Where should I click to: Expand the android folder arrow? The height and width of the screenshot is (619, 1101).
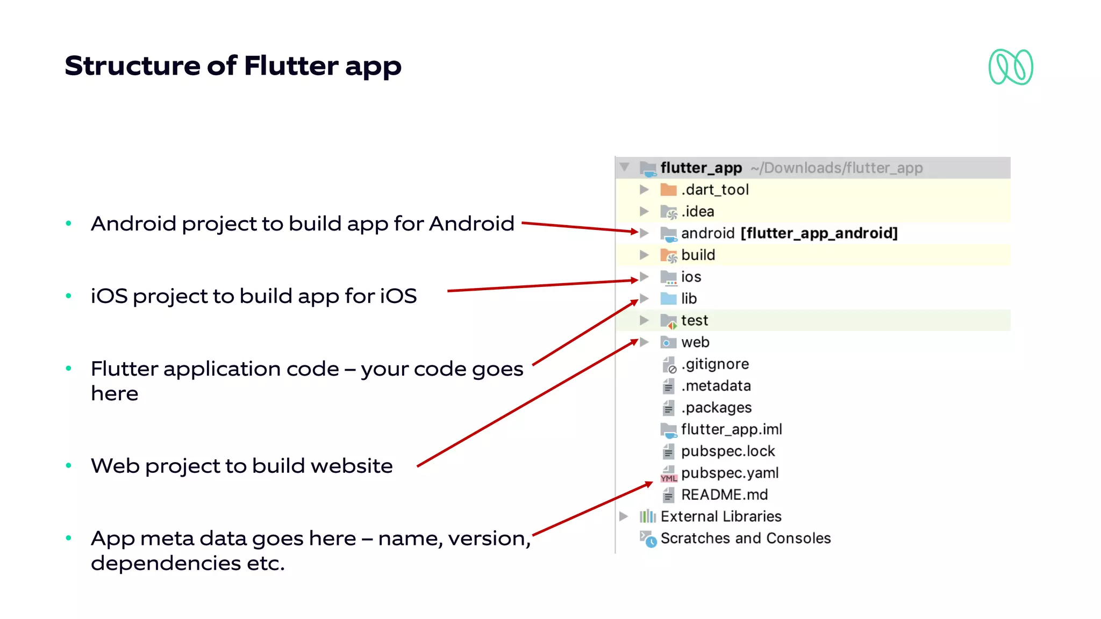click(644, 233)
